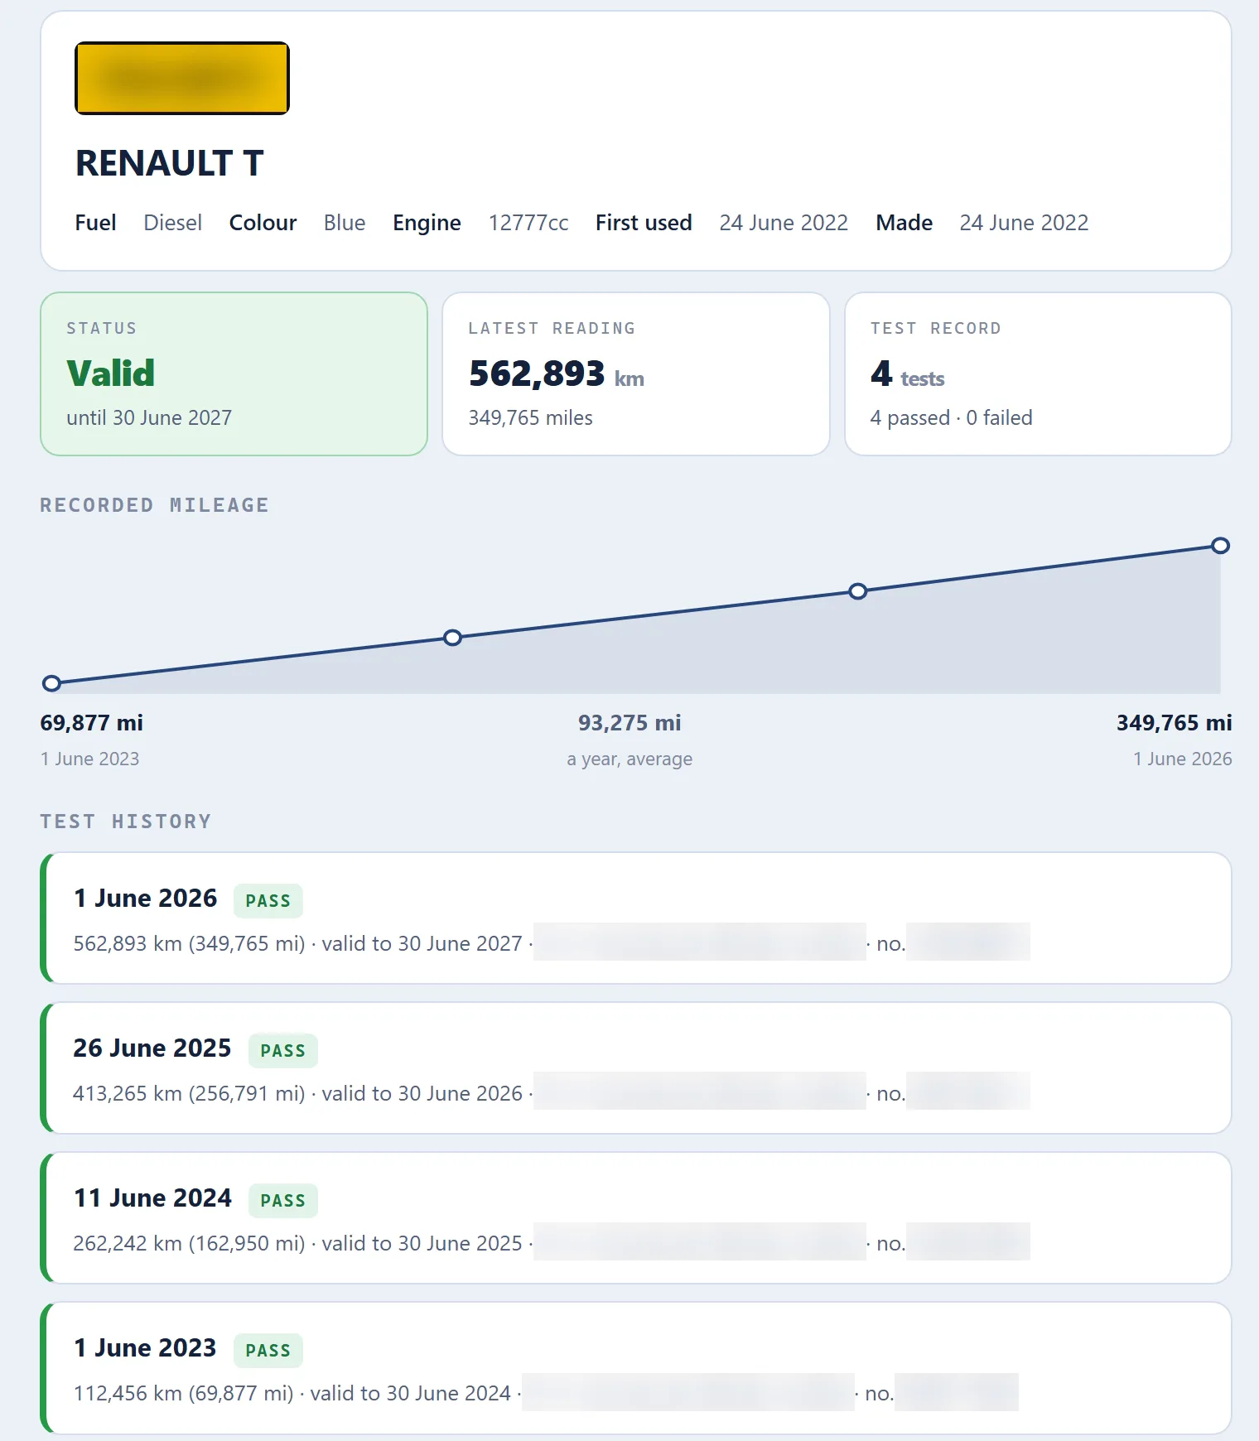Click the 349,765 mi chart end label
The image size is (1259, 1441).
click(1174, 723)
